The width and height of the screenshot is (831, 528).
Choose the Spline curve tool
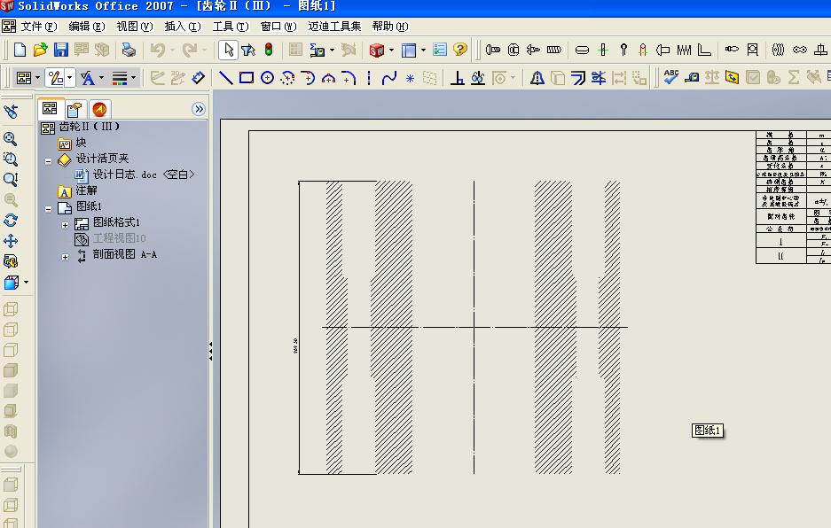click(389, 78)
